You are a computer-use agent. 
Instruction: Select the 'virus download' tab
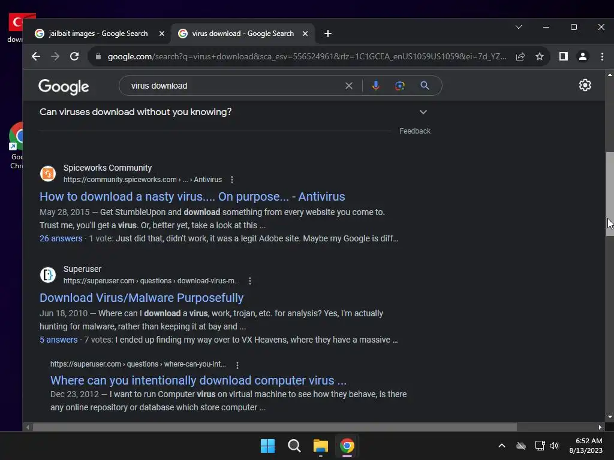point(243,34)
